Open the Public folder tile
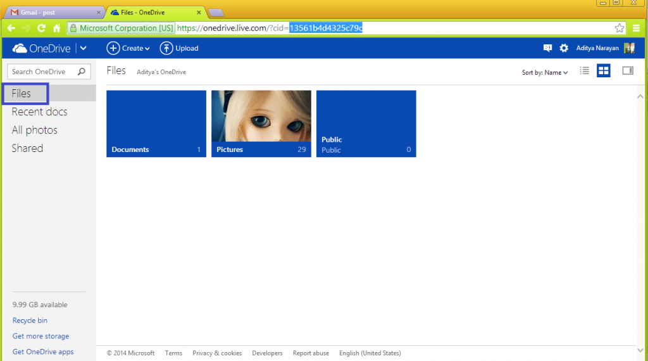Image resolution: width=648 pixels, height=361 pixels. tap(366, 123)
